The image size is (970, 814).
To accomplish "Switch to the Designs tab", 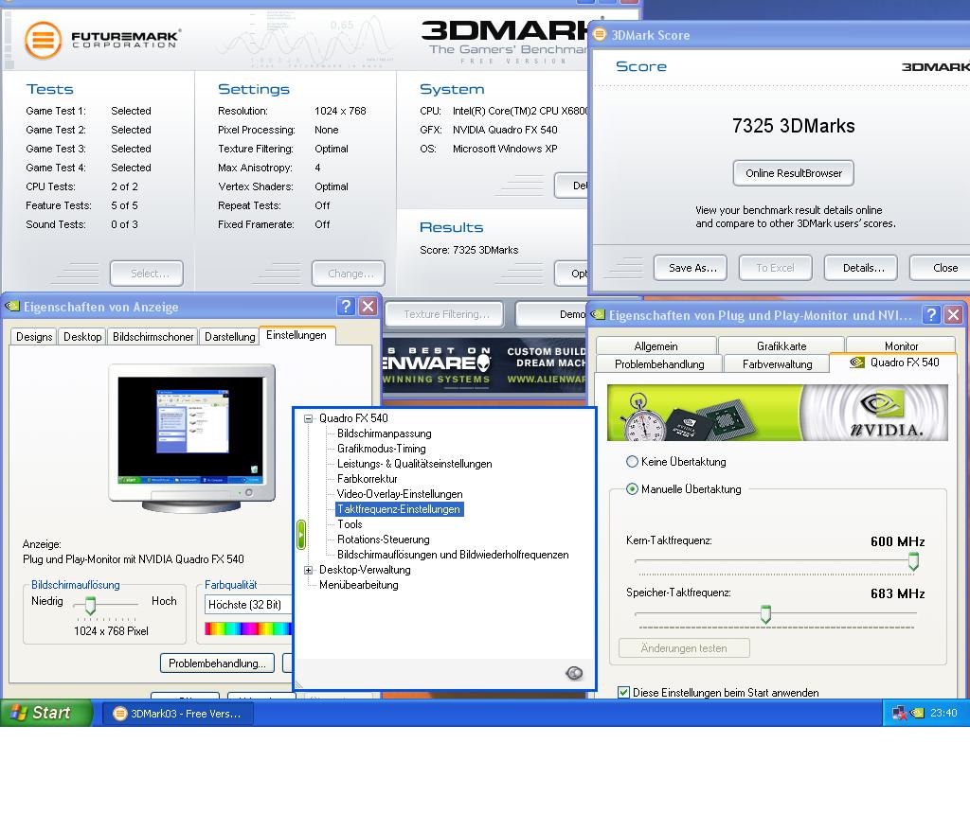I will (34, 337).
